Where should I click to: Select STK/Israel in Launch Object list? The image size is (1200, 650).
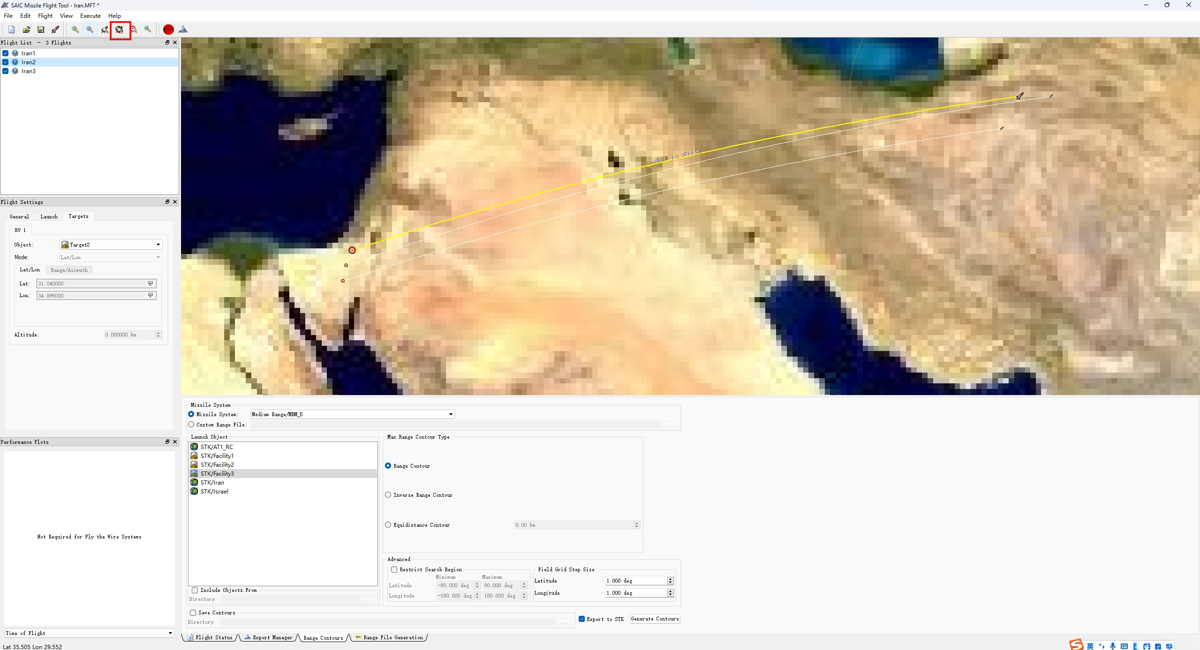(214, 492)
